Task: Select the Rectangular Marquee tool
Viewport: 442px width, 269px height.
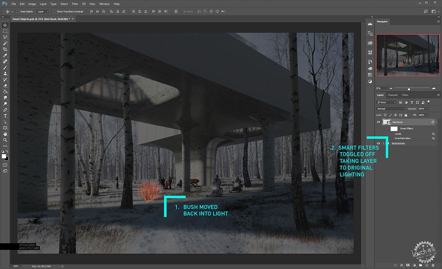Action: [5, 31]
